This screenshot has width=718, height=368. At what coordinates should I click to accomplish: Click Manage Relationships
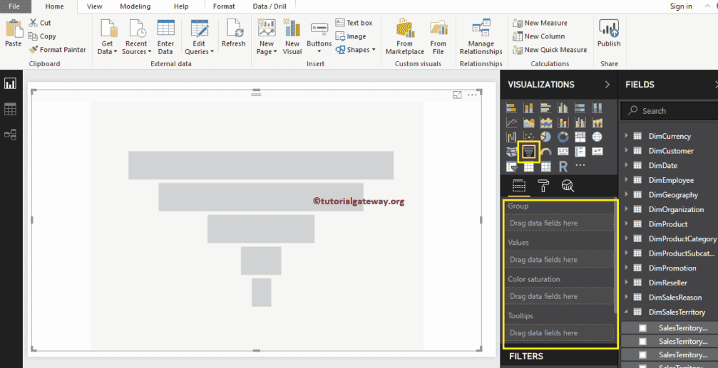pos(481,37)
